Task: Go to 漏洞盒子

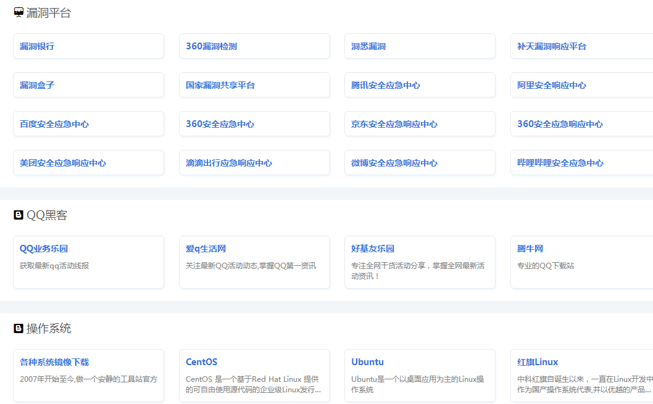Action: (37, 85)
